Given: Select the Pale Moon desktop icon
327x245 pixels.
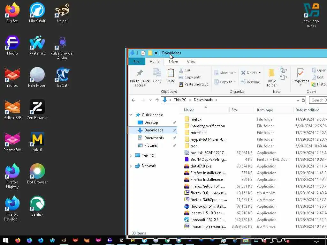Looking at the screenshot, I should (37, 77).
